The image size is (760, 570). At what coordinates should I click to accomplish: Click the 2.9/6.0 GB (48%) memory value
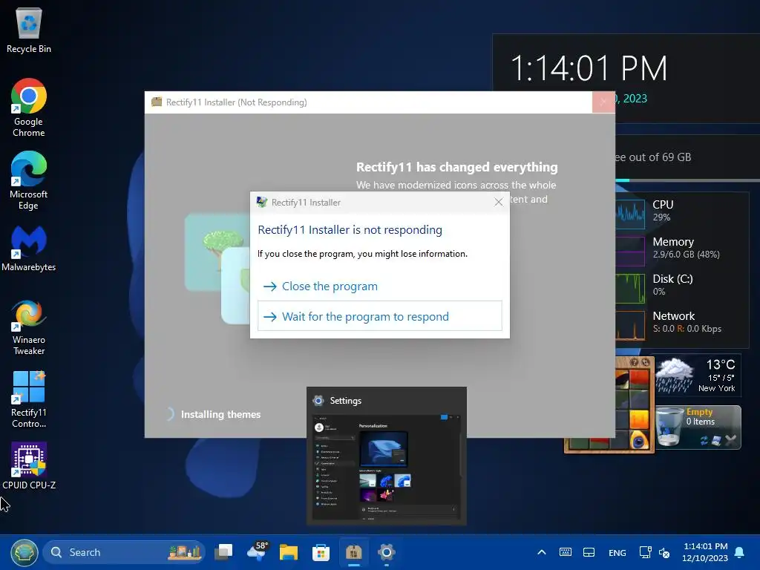686,254
